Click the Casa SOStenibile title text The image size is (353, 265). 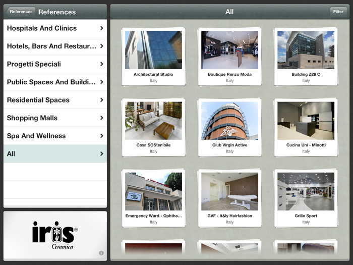[153, 145]
